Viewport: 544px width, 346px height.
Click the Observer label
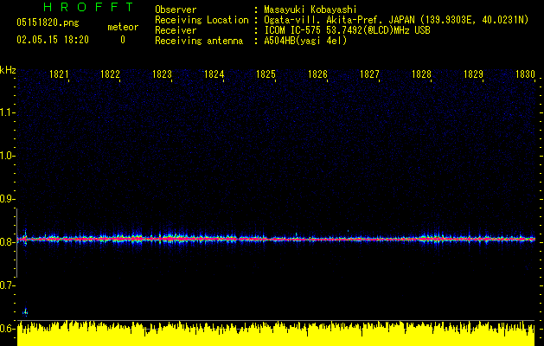tap(176, 10)
